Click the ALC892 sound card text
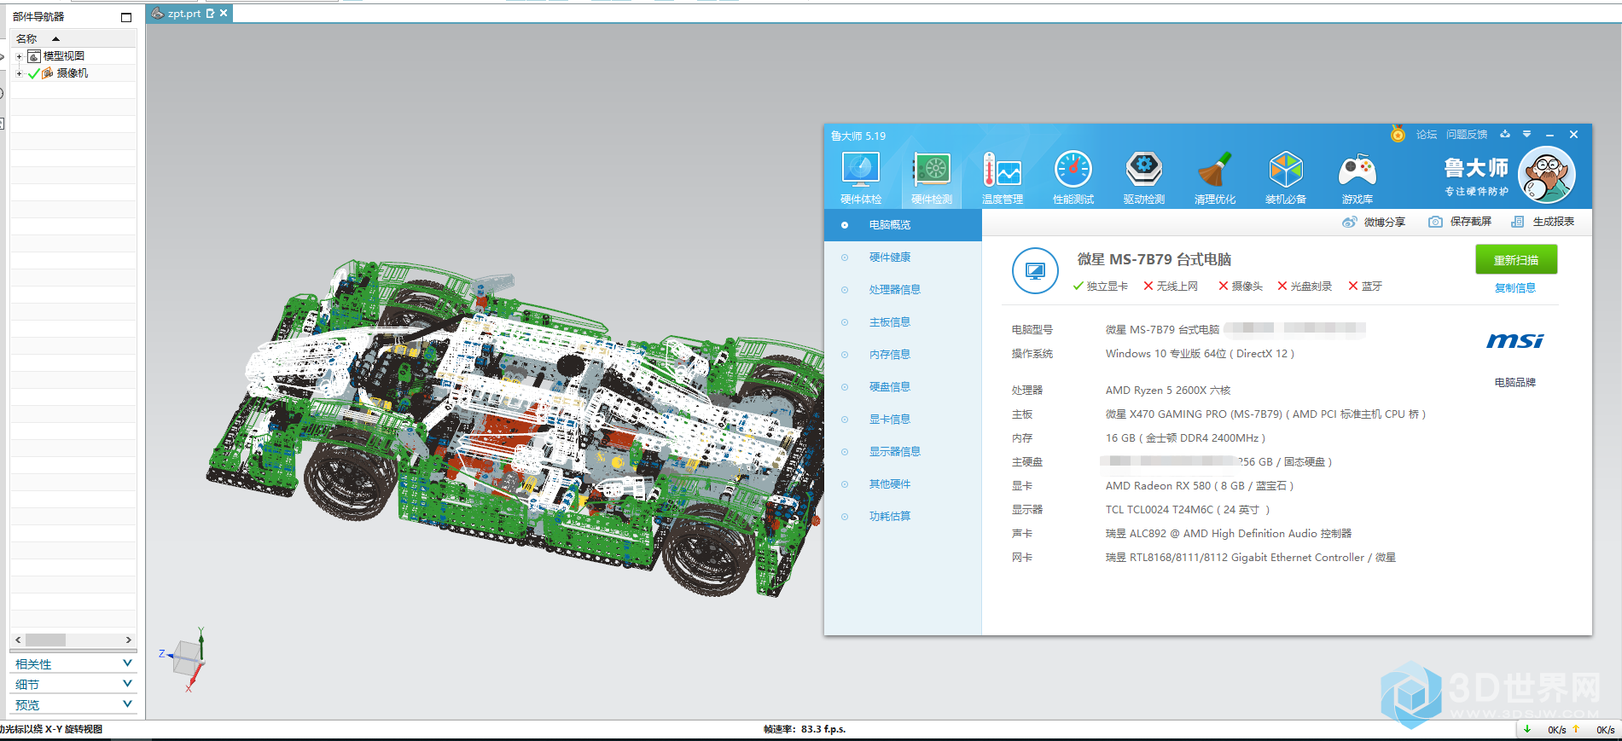This screenshot has height=741, width=1622. 1229,534
